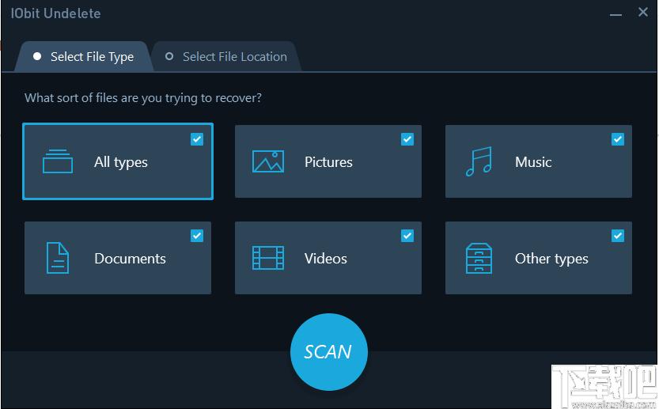Click the Select File Type radio dot
The width and height of the screenshot is (659, 409).
(x=36, y=57)
